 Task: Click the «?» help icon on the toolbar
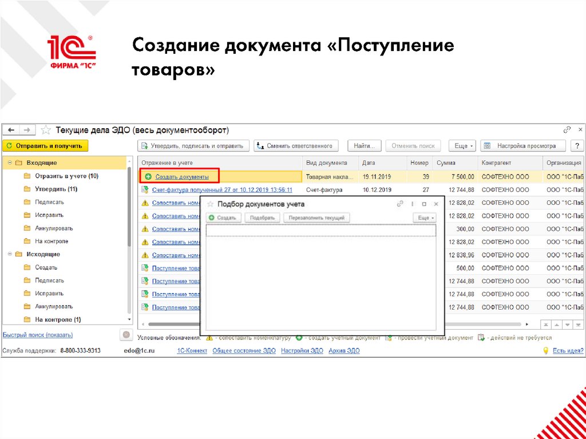tap(576, 145)
